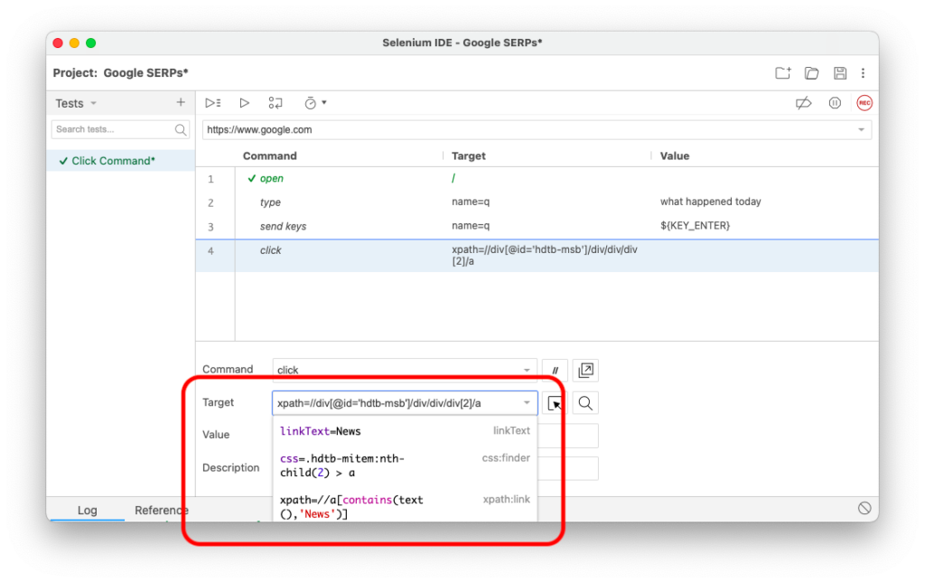Click the 'what happened today' value cell

[x=710, y=202]
